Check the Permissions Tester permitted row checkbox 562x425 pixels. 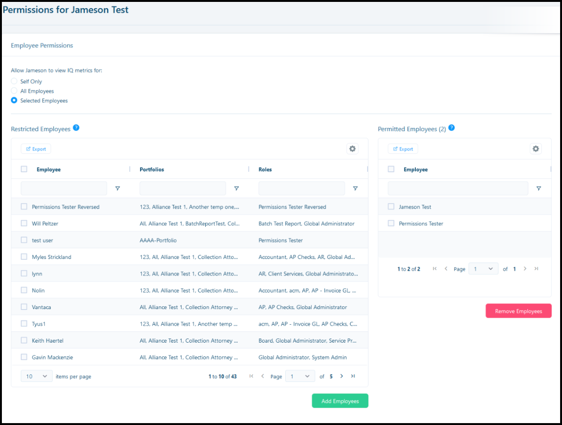tap(391, 223)
